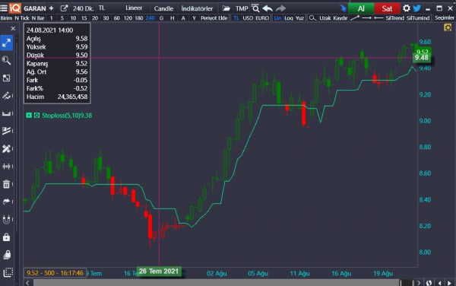
Task: Click the green Al buy button
Action: coord(361,8)
